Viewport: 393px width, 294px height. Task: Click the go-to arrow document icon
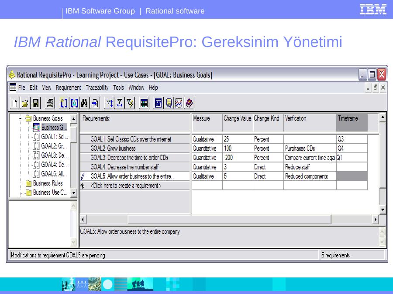tap(95, 103)
